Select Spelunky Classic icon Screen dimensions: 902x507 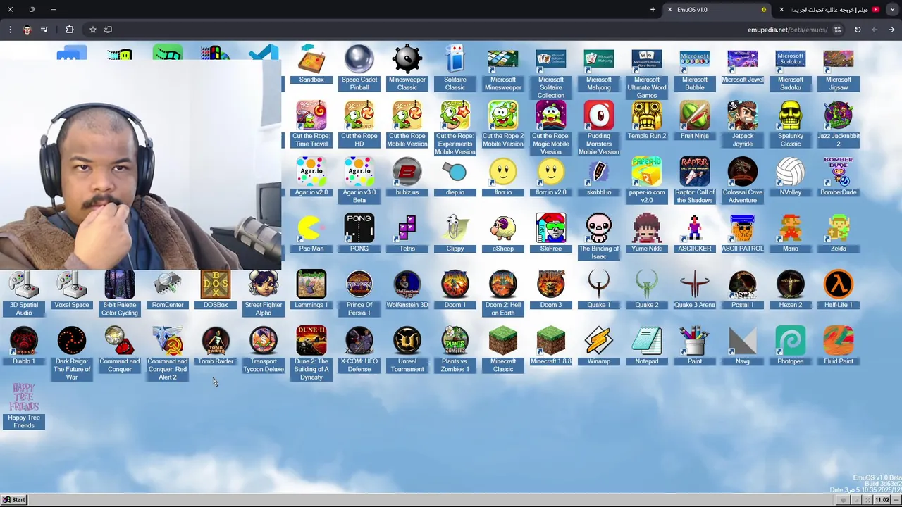[791, 125]
